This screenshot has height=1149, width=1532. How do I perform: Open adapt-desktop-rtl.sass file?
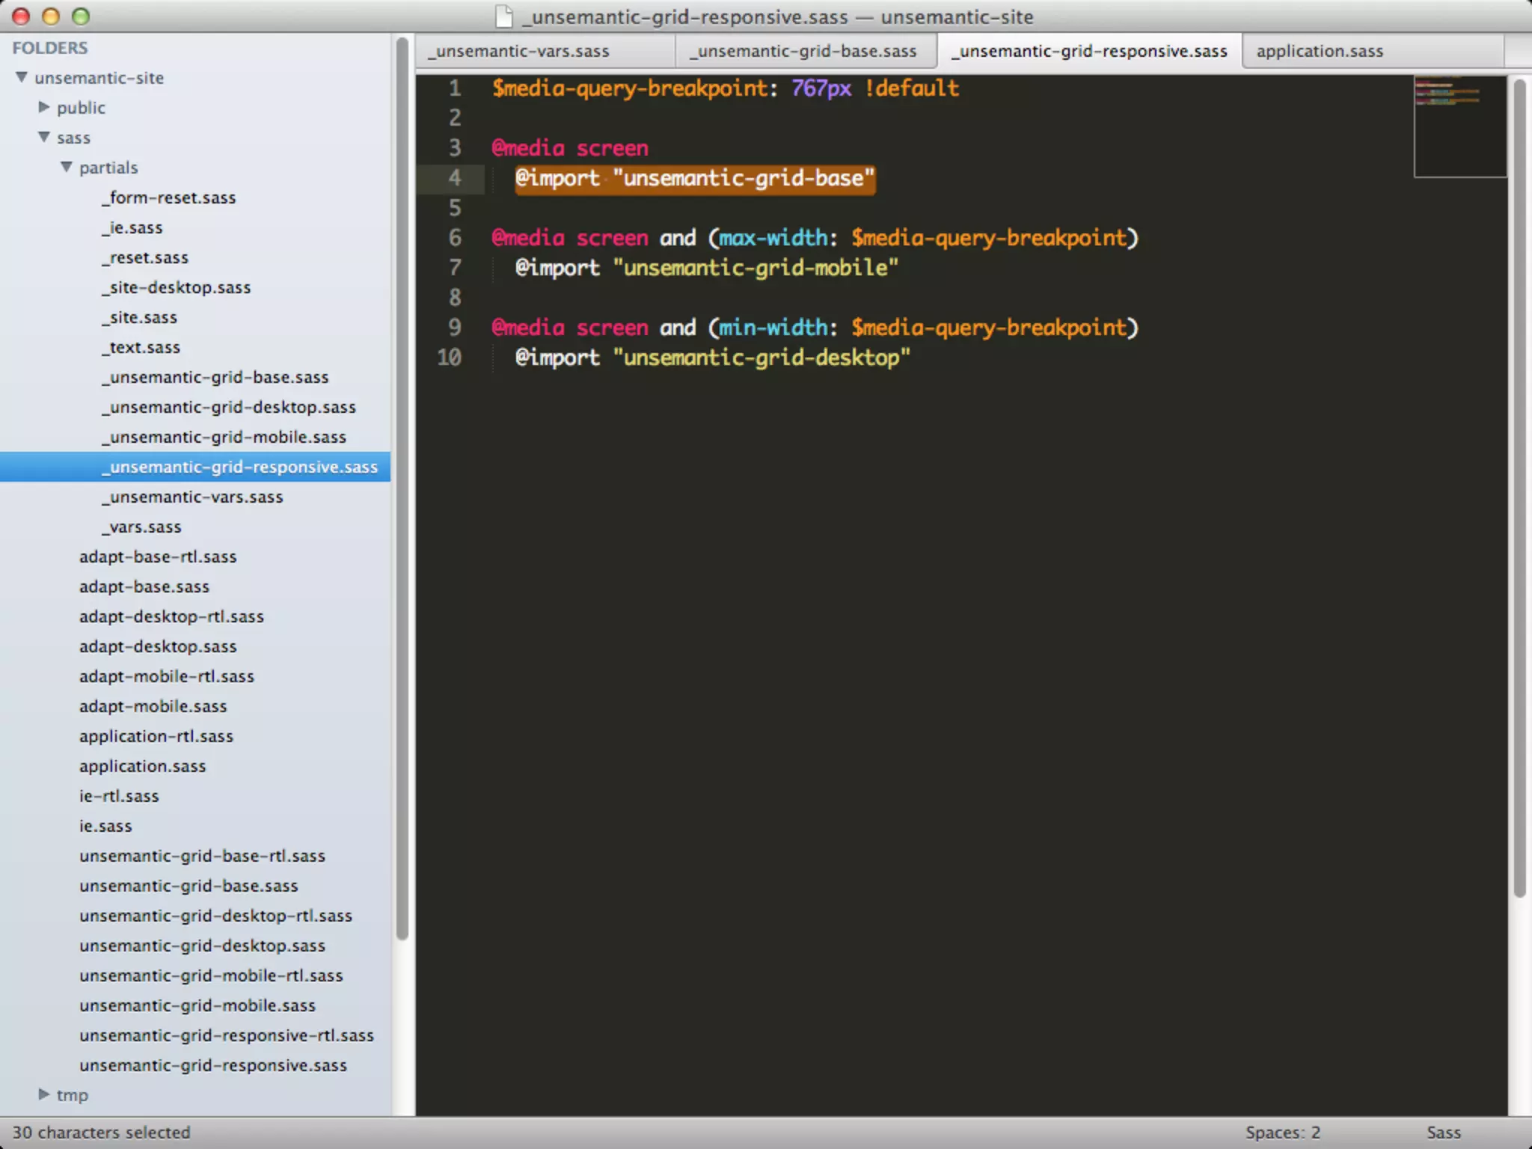pos(171,616)
